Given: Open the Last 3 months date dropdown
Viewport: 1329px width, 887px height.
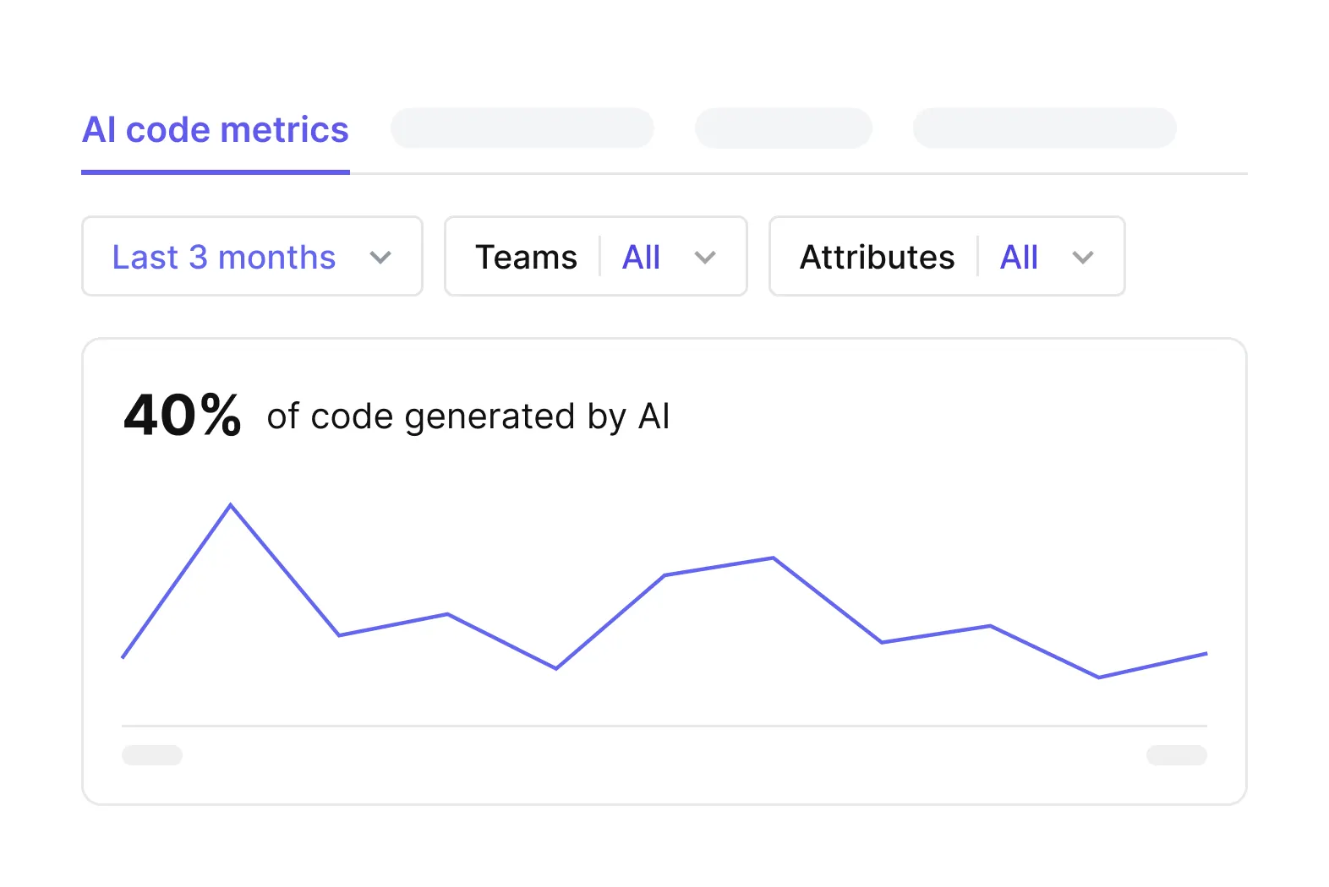Looking at the screenshot, I should coord(252,256).
